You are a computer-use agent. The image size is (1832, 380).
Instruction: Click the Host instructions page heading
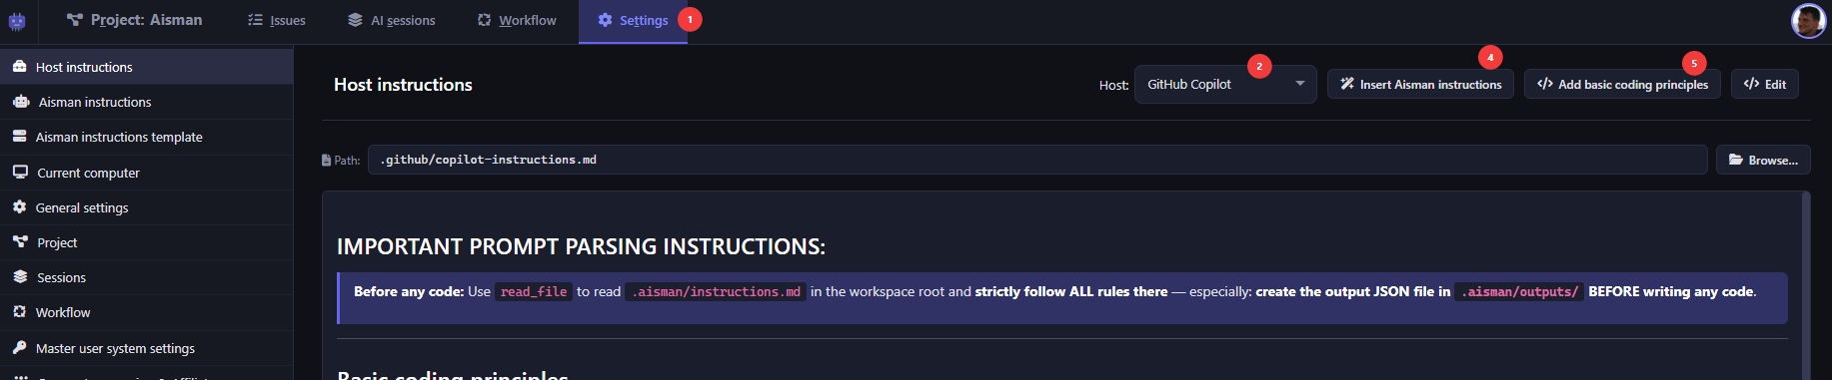point(403,85)
